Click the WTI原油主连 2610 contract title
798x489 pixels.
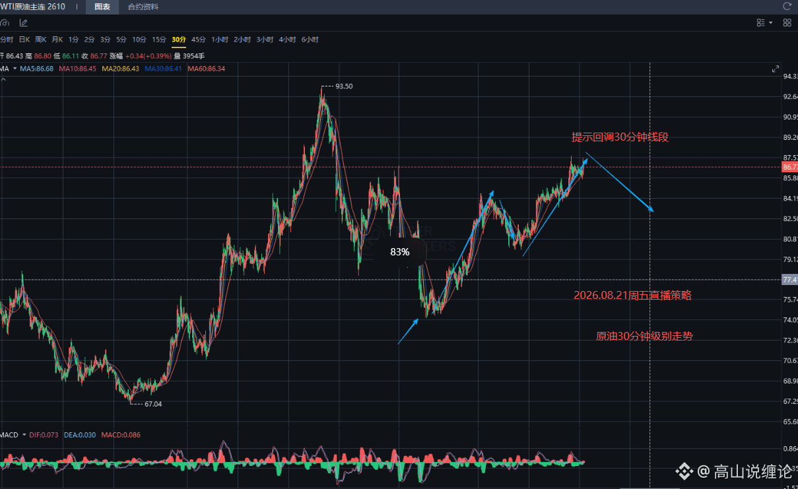pyautogui.click(x=33, y=7)
